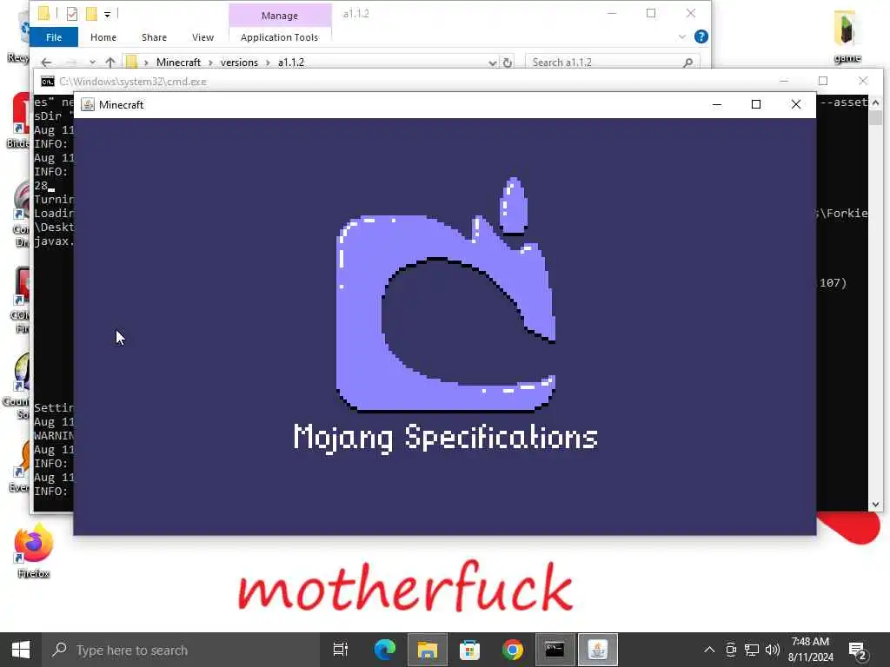Switch to the Java Minecraft taskbar button

[598, 650]
